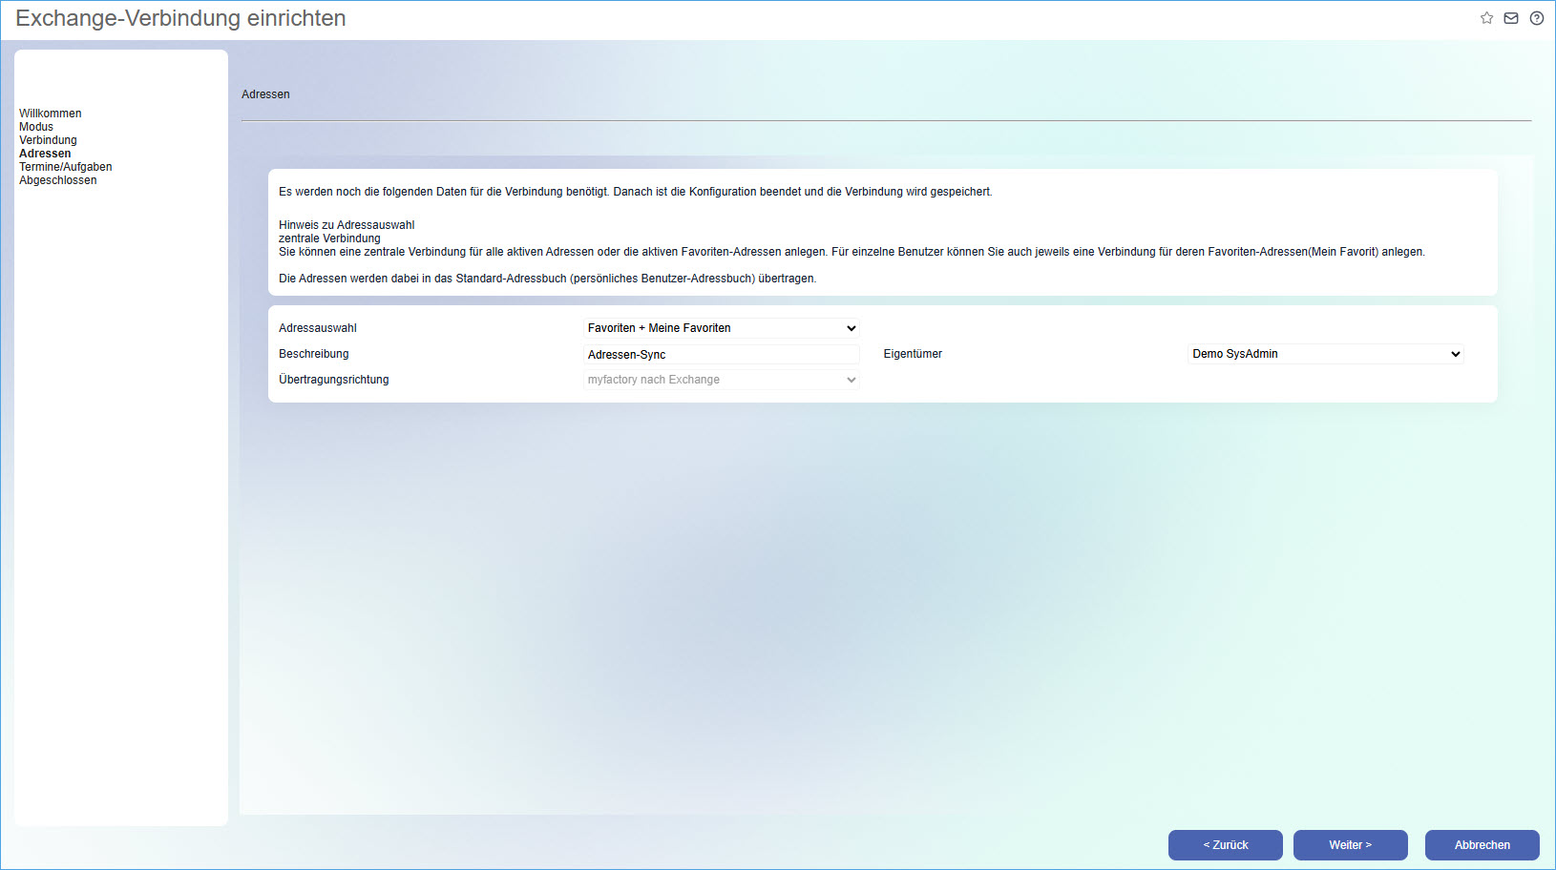Click the Exchange-Verbindung einrichten title
Screen dimensions: 1556x870
pyautogui.click(x=181, y=18)
